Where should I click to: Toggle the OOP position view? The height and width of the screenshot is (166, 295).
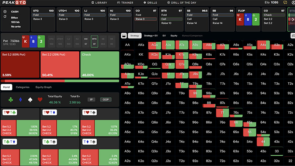[106, 100]
